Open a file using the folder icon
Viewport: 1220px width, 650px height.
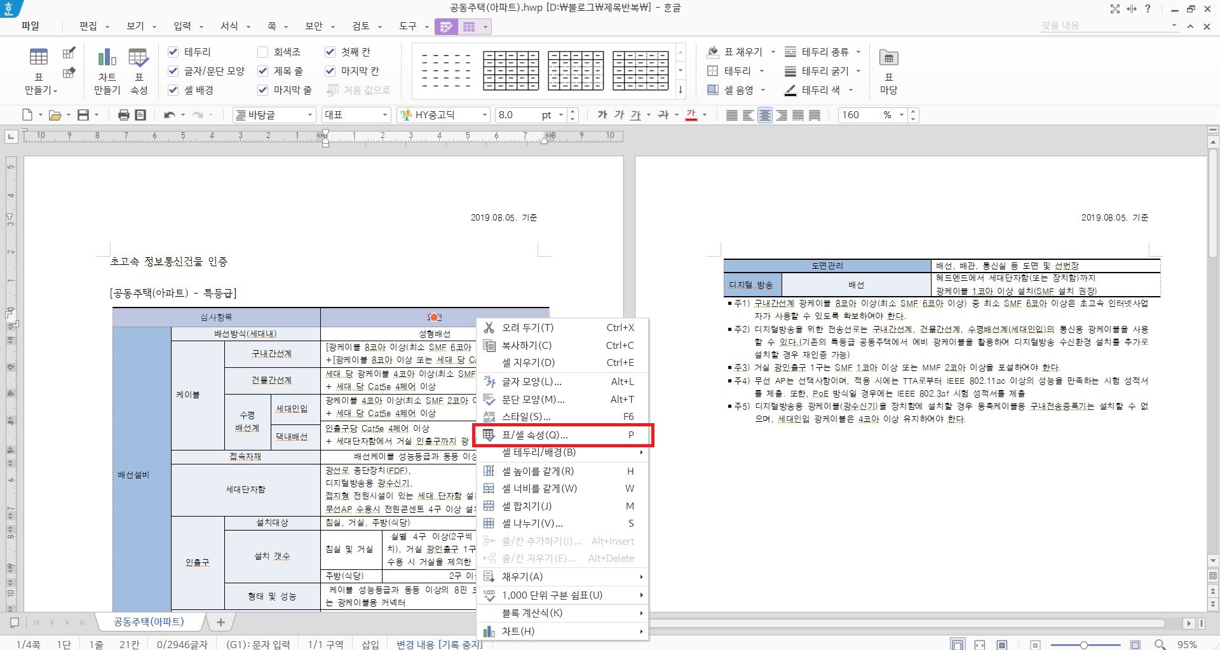[55, 115]
